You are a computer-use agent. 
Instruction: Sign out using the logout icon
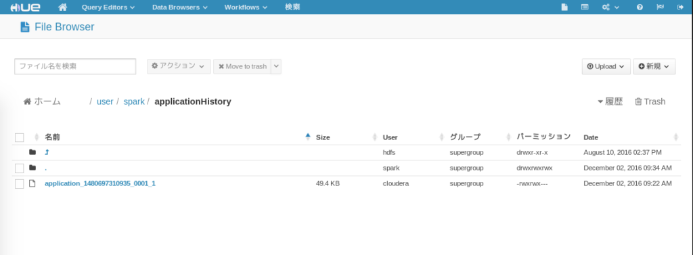tap(680, 7)
